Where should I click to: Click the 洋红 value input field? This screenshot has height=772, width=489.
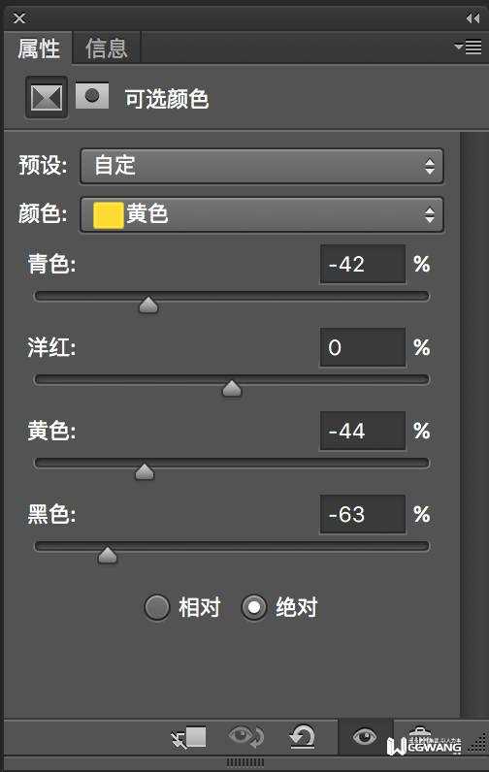click(363, 347)
